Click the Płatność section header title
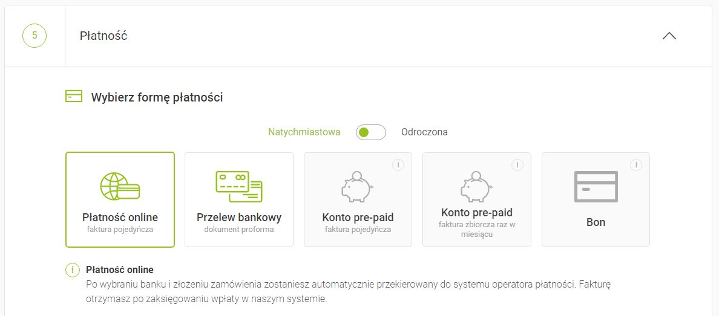The image size is (719, 316). [103, 36]
